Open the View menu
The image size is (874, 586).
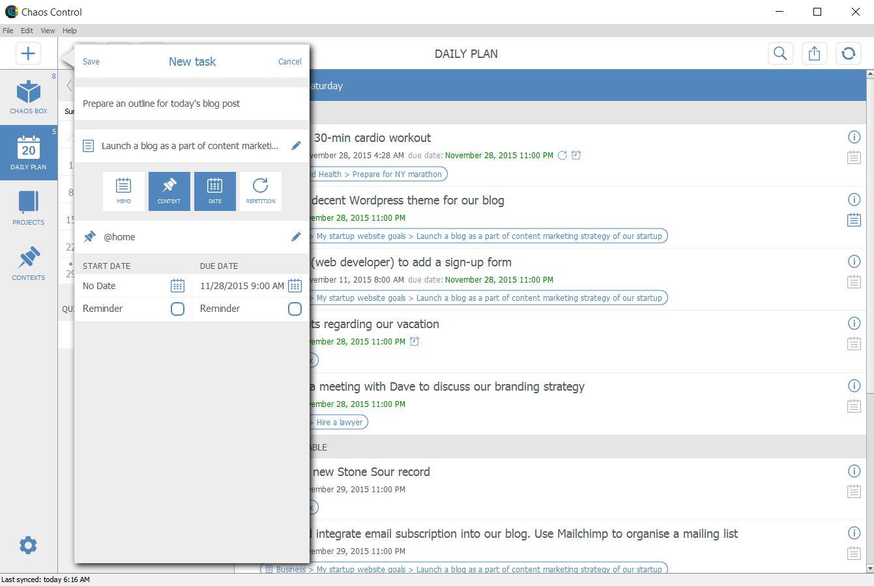coord(48,31)
